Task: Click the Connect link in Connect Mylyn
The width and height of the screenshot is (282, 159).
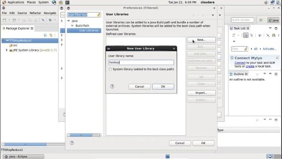Action: point(240,63)
